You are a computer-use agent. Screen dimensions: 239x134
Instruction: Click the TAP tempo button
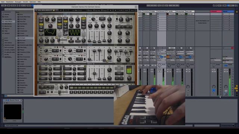[8, 6]
